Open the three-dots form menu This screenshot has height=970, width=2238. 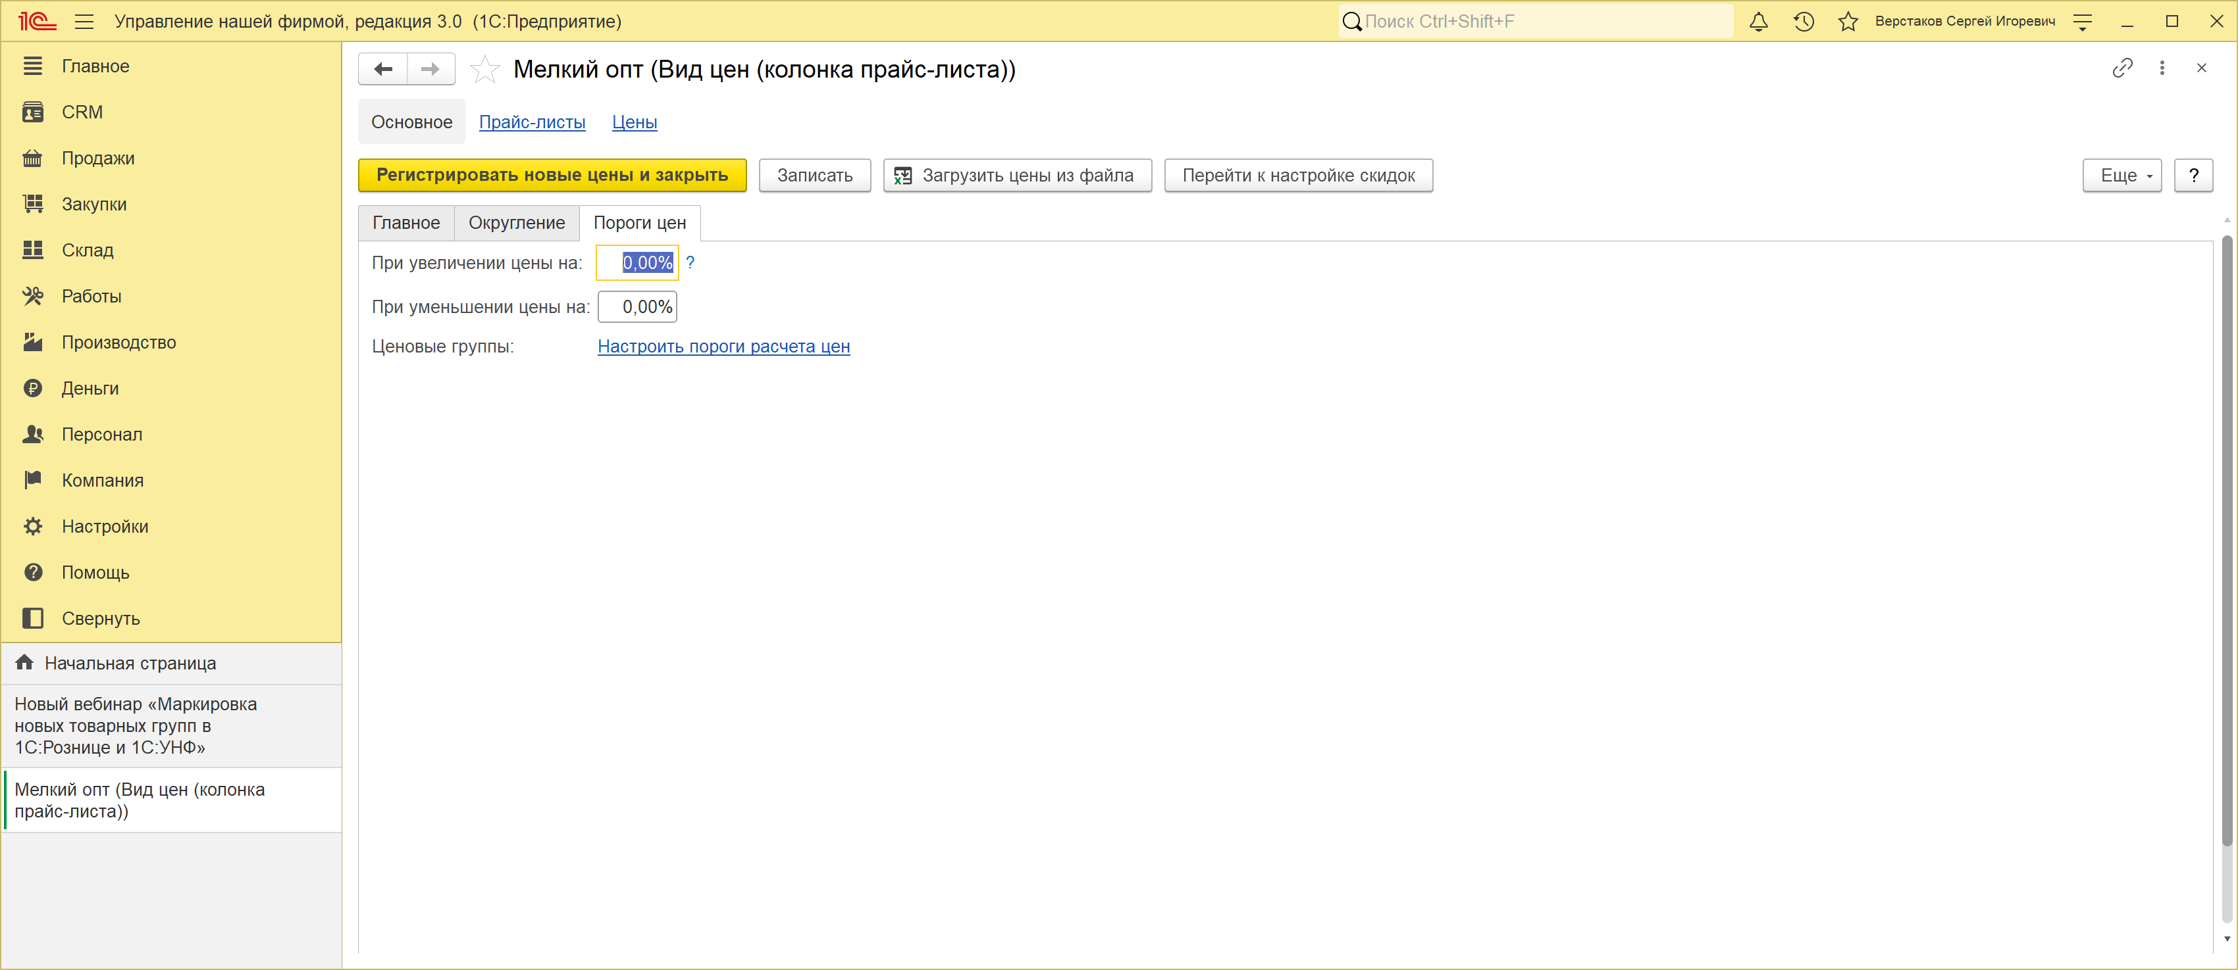[x=2162, y=68]
